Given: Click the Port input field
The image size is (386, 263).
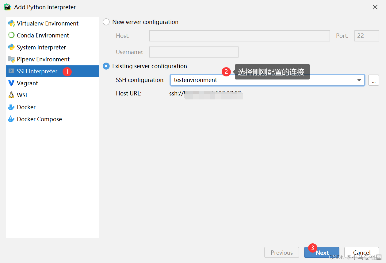Looking at the screenshot, I should click(367, 36).
